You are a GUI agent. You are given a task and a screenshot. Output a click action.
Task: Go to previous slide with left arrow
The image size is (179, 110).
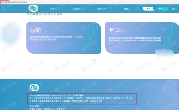pos(159,53)
